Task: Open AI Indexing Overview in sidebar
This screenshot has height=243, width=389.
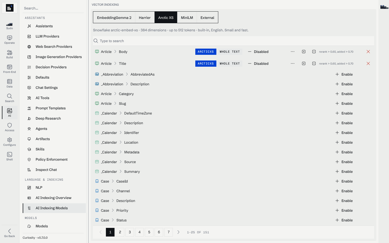Action: point(54,198)
